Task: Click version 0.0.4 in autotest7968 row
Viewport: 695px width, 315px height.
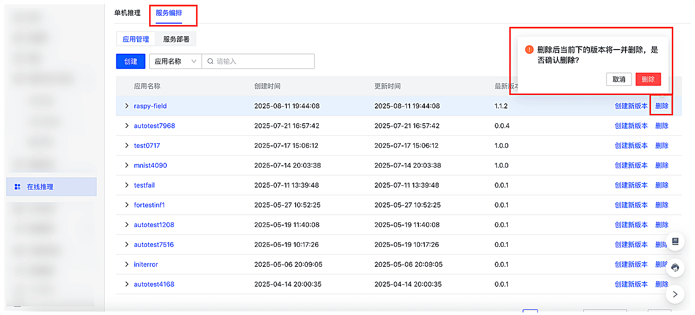Action: 502,126
